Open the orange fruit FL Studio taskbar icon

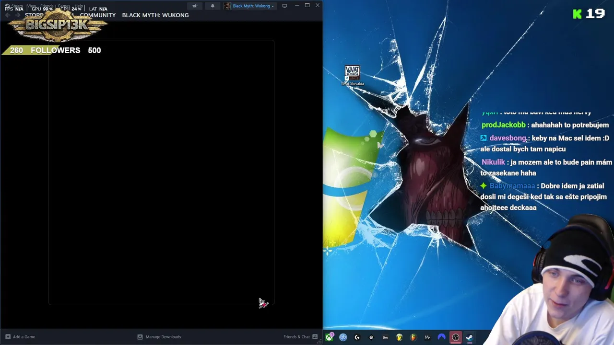413,337
